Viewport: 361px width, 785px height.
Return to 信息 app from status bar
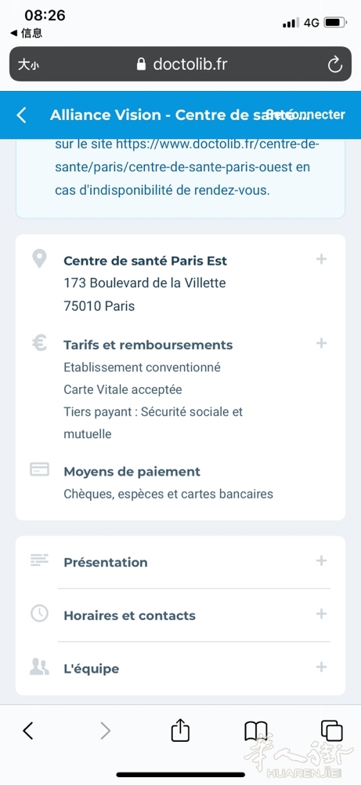[26, 34]
